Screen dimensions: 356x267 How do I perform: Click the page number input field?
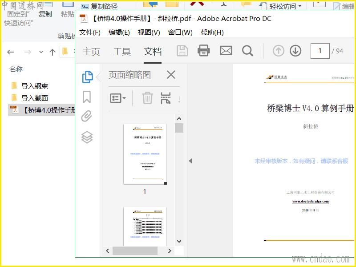click(320, 51)
